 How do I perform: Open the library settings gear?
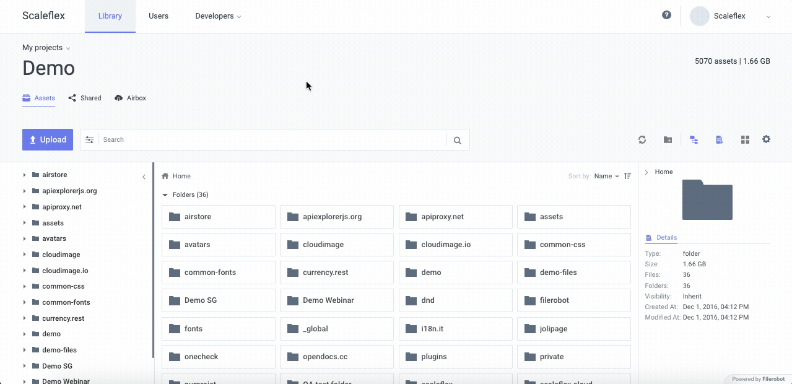point(766,139)
